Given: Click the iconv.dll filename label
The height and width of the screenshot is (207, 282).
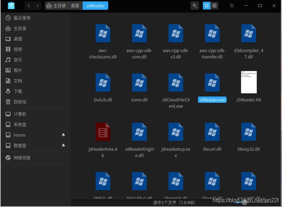Looking at the screenshot, I should pos(139,100).
